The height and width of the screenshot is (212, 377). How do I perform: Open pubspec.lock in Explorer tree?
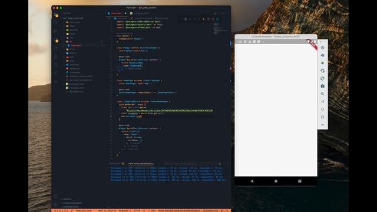pos(77,84)
